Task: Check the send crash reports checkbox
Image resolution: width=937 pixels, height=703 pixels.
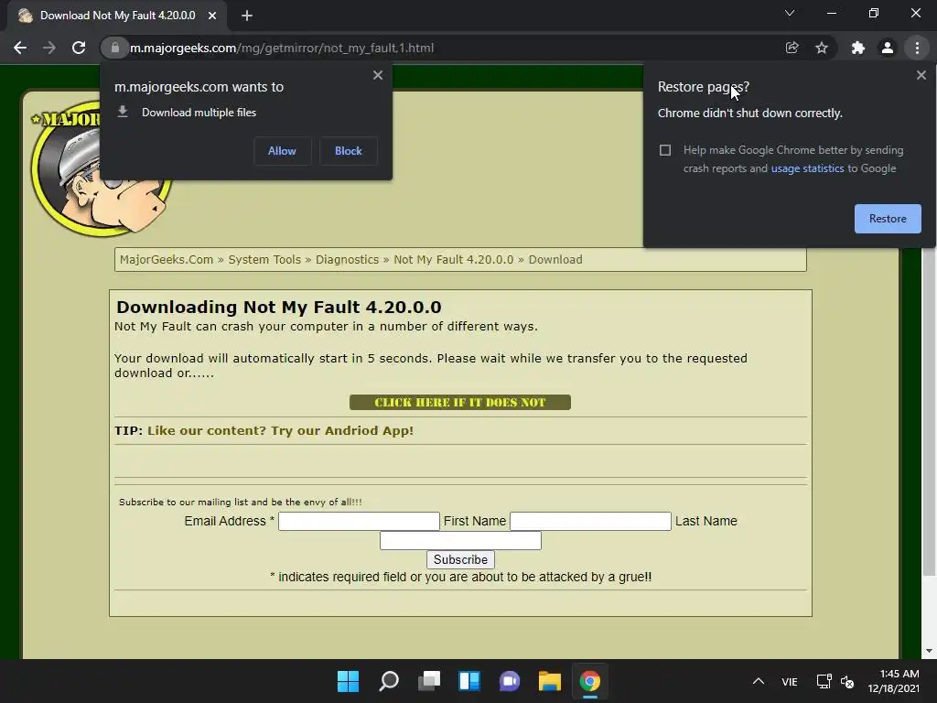Action: [665, 150]
